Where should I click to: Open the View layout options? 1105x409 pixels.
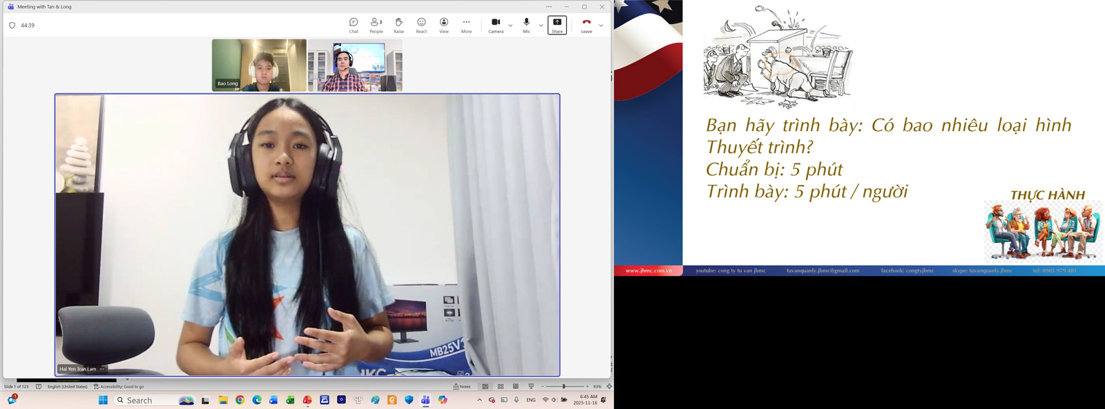443,25
